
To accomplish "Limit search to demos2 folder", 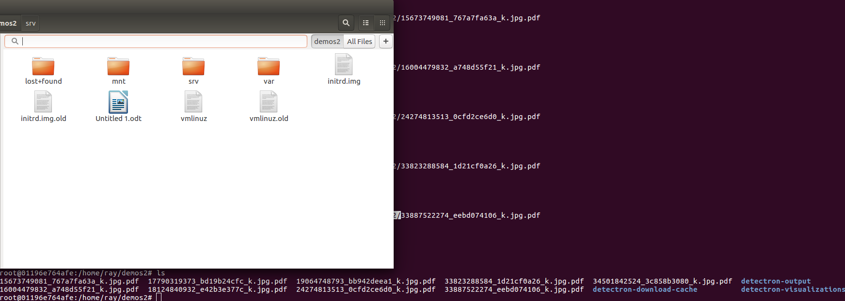I will [327, 41].
